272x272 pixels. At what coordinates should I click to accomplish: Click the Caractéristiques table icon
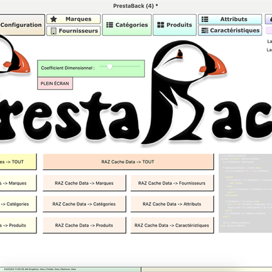click(205, 30)
